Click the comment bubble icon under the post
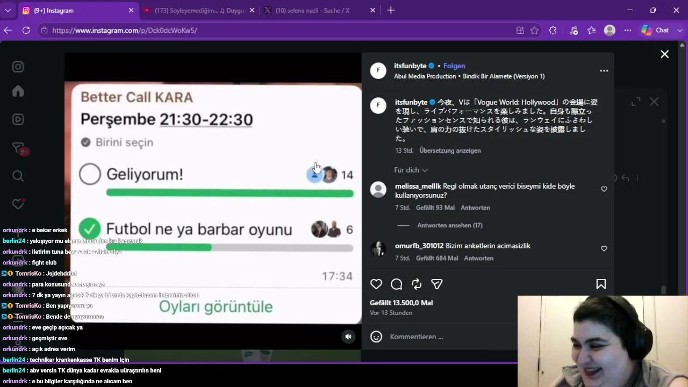 pos(397,284)
